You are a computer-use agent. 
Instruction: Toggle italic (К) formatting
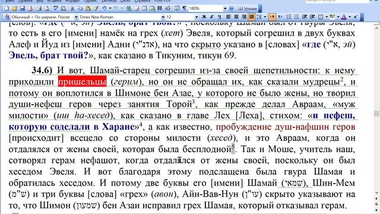(x=211, y=17)
